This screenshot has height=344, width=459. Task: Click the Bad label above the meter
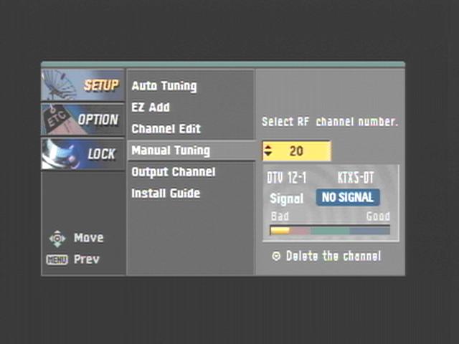pyautogui.click(x=280, y=216)
